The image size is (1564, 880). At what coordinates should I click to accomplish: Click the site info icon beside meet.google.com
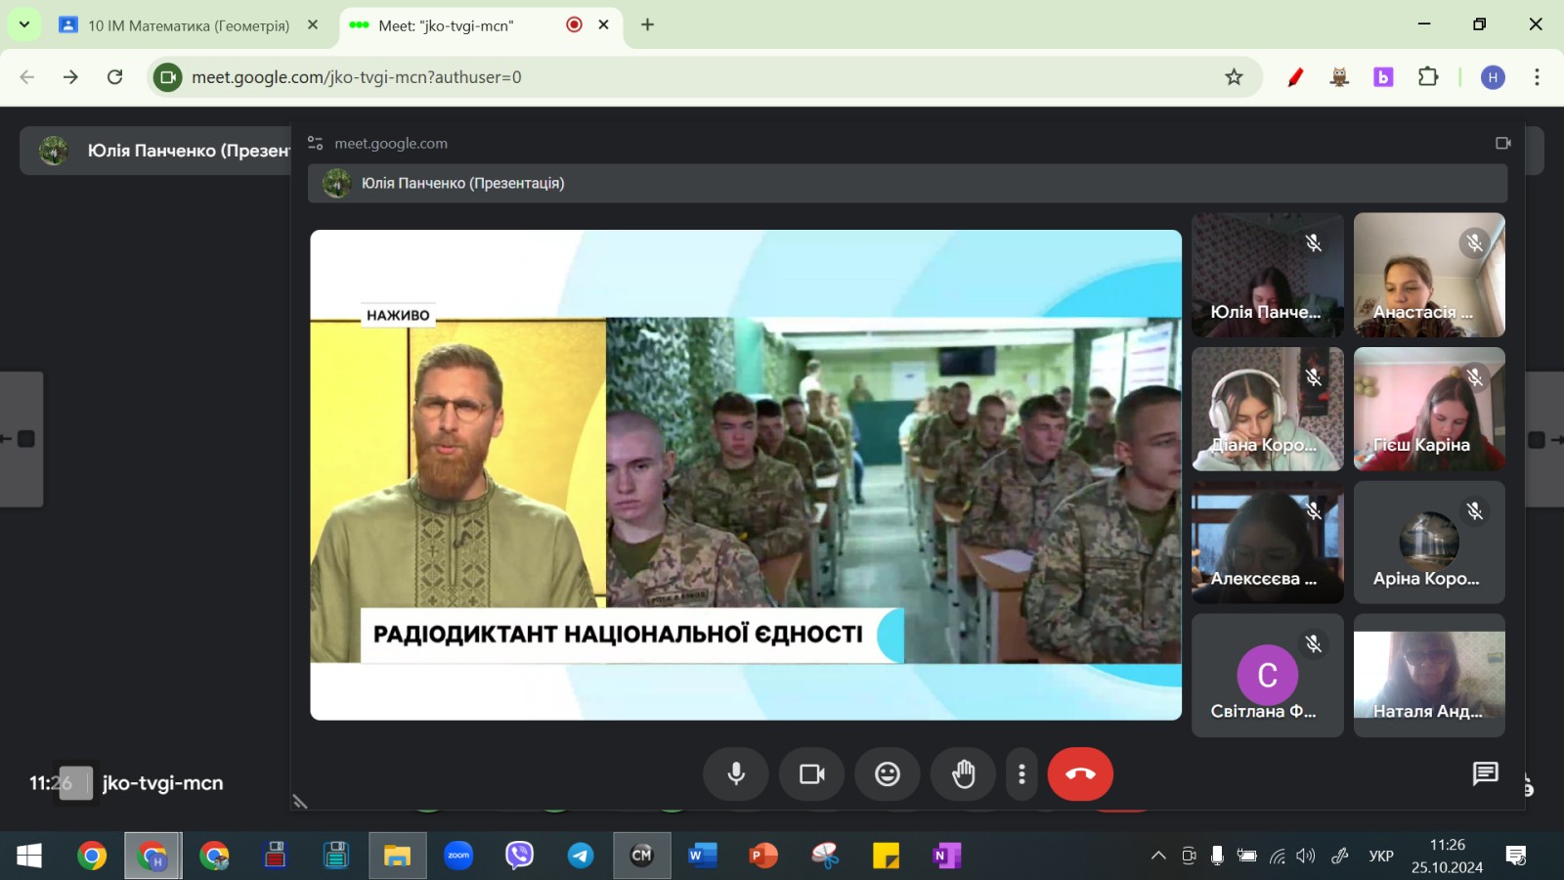(x=168, y=77)
